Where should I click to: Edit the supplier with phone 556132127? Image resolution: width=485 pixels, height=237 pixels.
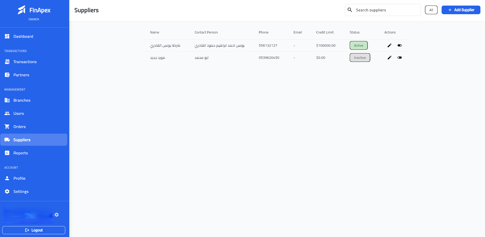point(389,45)
